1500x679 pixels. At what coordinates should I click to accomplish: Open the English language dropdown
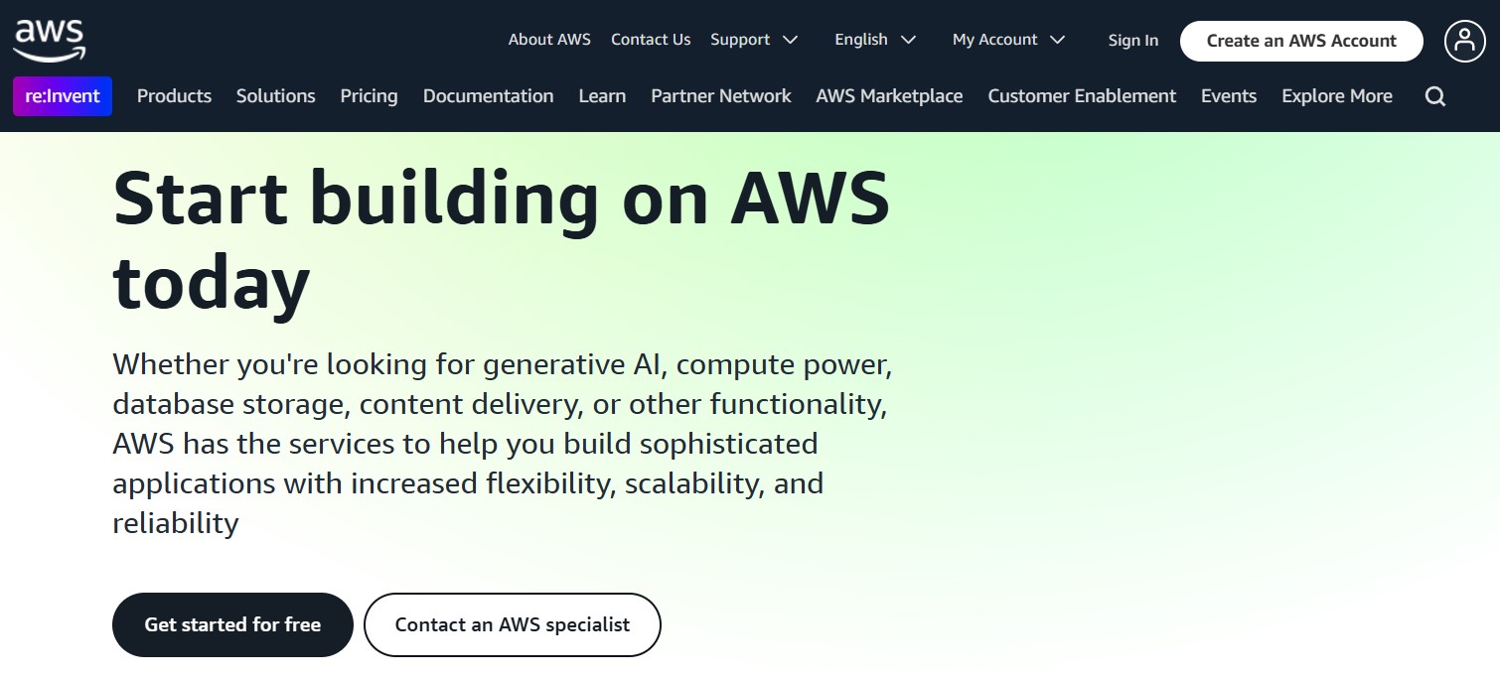(x=874, y=40)
